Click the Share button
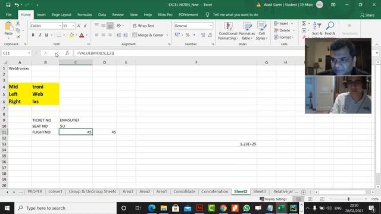The height and width of the screenshot is (214, 381). point(367,15)
